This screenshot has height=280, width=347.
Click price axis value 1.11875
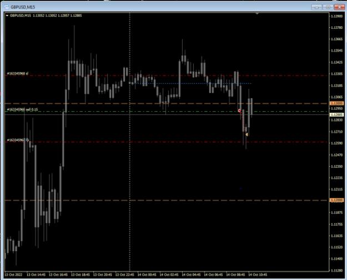point(336,213)
